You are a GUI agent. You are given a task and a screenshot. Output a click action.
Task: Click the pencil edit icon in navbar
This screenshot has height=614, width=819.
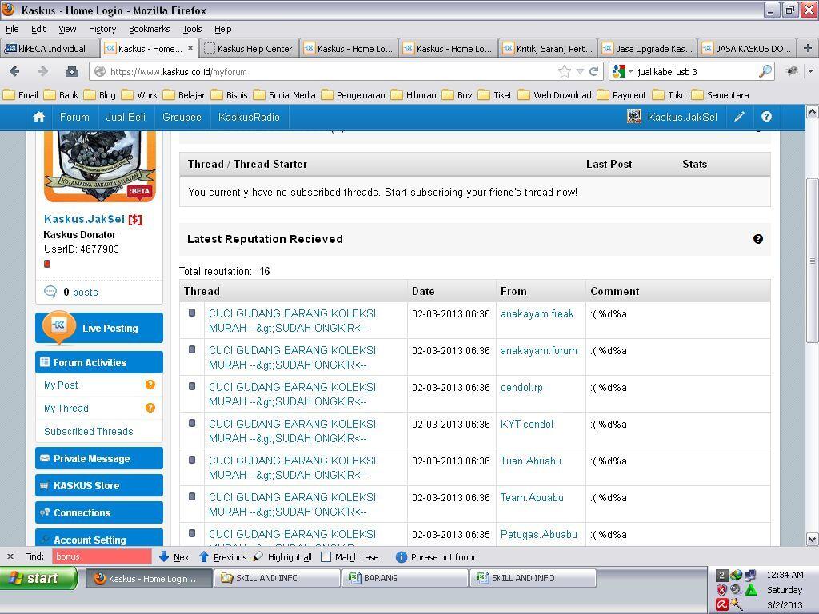740,117
